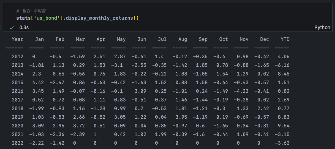
Task: Click the green checkmark execution status icon
Action: [12, 28]
